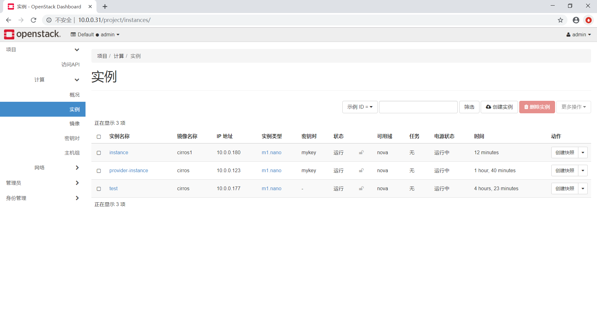Open action dropdown for instance row
Image resolution: width=597 pixels, height=323 pixels.
[583, 152]
